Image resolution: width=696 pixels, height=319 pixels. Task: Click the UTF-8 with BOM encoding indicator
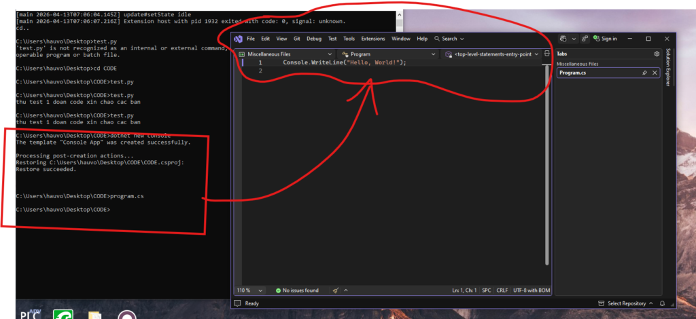coord(532,290)
